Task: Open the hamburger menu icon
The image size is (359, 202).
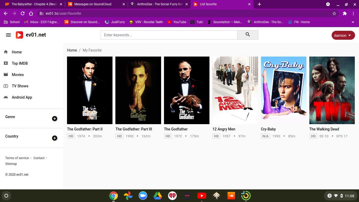Action: click(8, 35)
